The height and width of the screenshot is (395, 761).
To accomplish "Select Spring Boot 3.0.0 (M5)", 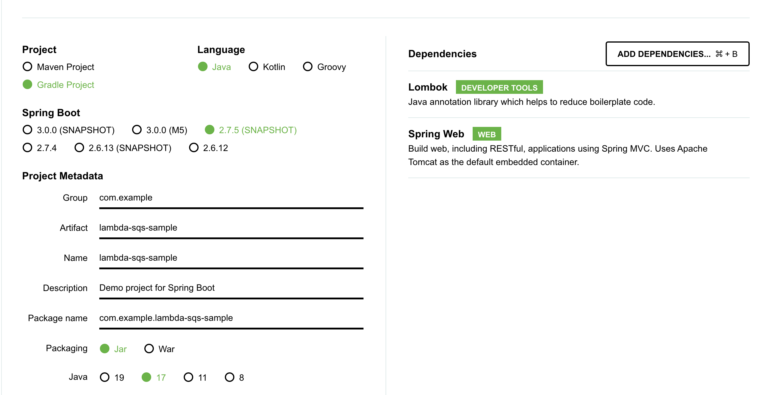I will (x=137, y=130).
